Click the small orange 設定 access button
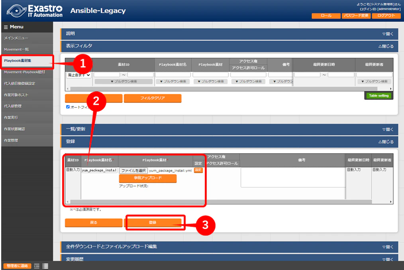 pyautogui.click(x=198, y=170)
